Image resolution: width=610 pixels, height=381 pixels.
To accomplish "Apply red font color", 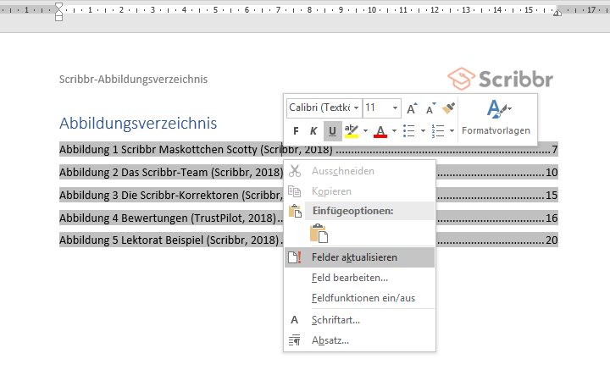I will pyautogui.click(x=380, y=131).
